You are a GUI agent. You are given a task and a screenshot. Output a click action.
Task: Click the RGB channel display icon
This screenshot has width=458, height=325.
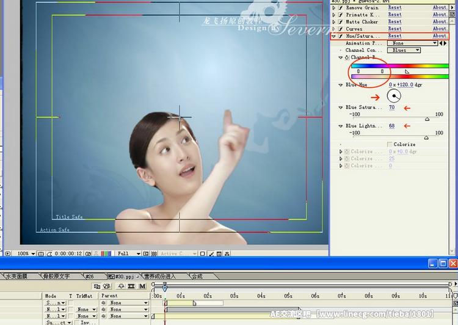[x=106, y=254]
